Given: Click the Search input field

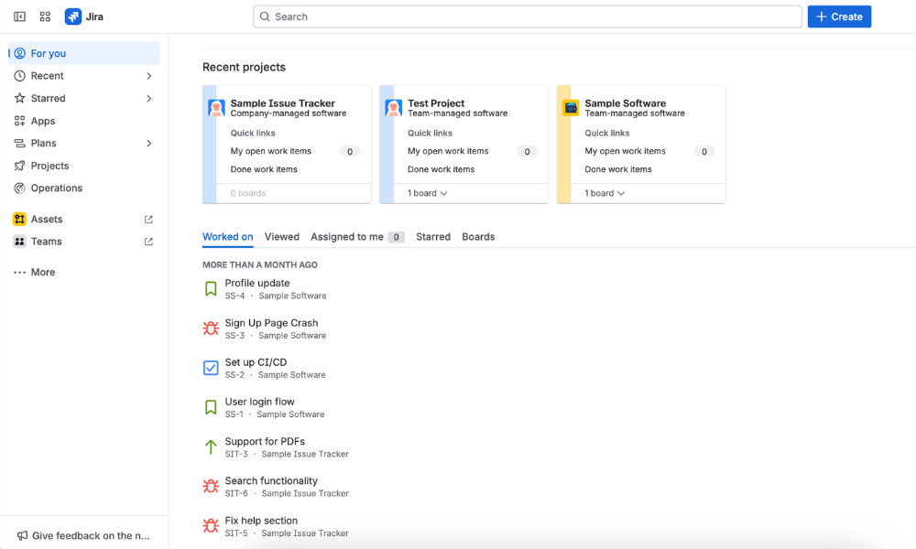Looking at the screenshot, I should click(x=527, y=16).
